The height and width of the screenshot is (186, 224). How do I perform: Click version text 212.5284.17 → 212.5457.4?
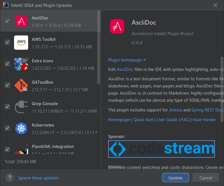(56, 133)
